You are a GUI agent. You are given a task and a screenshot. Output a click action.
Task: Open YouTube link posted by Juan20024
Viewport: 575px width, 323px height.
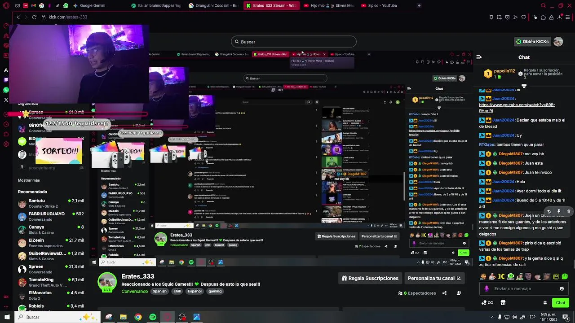(517, 108)
